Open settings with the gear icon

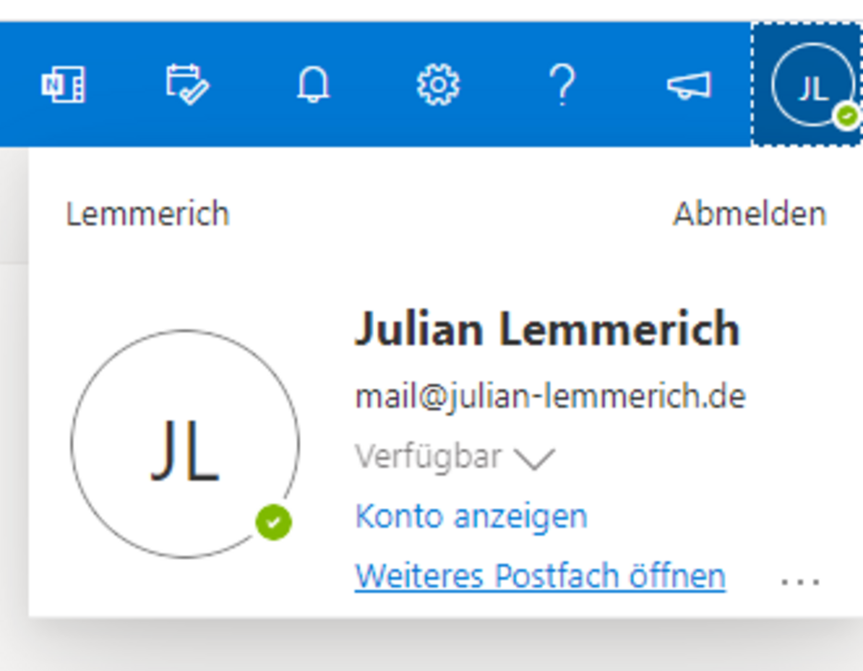coord(438,84)
